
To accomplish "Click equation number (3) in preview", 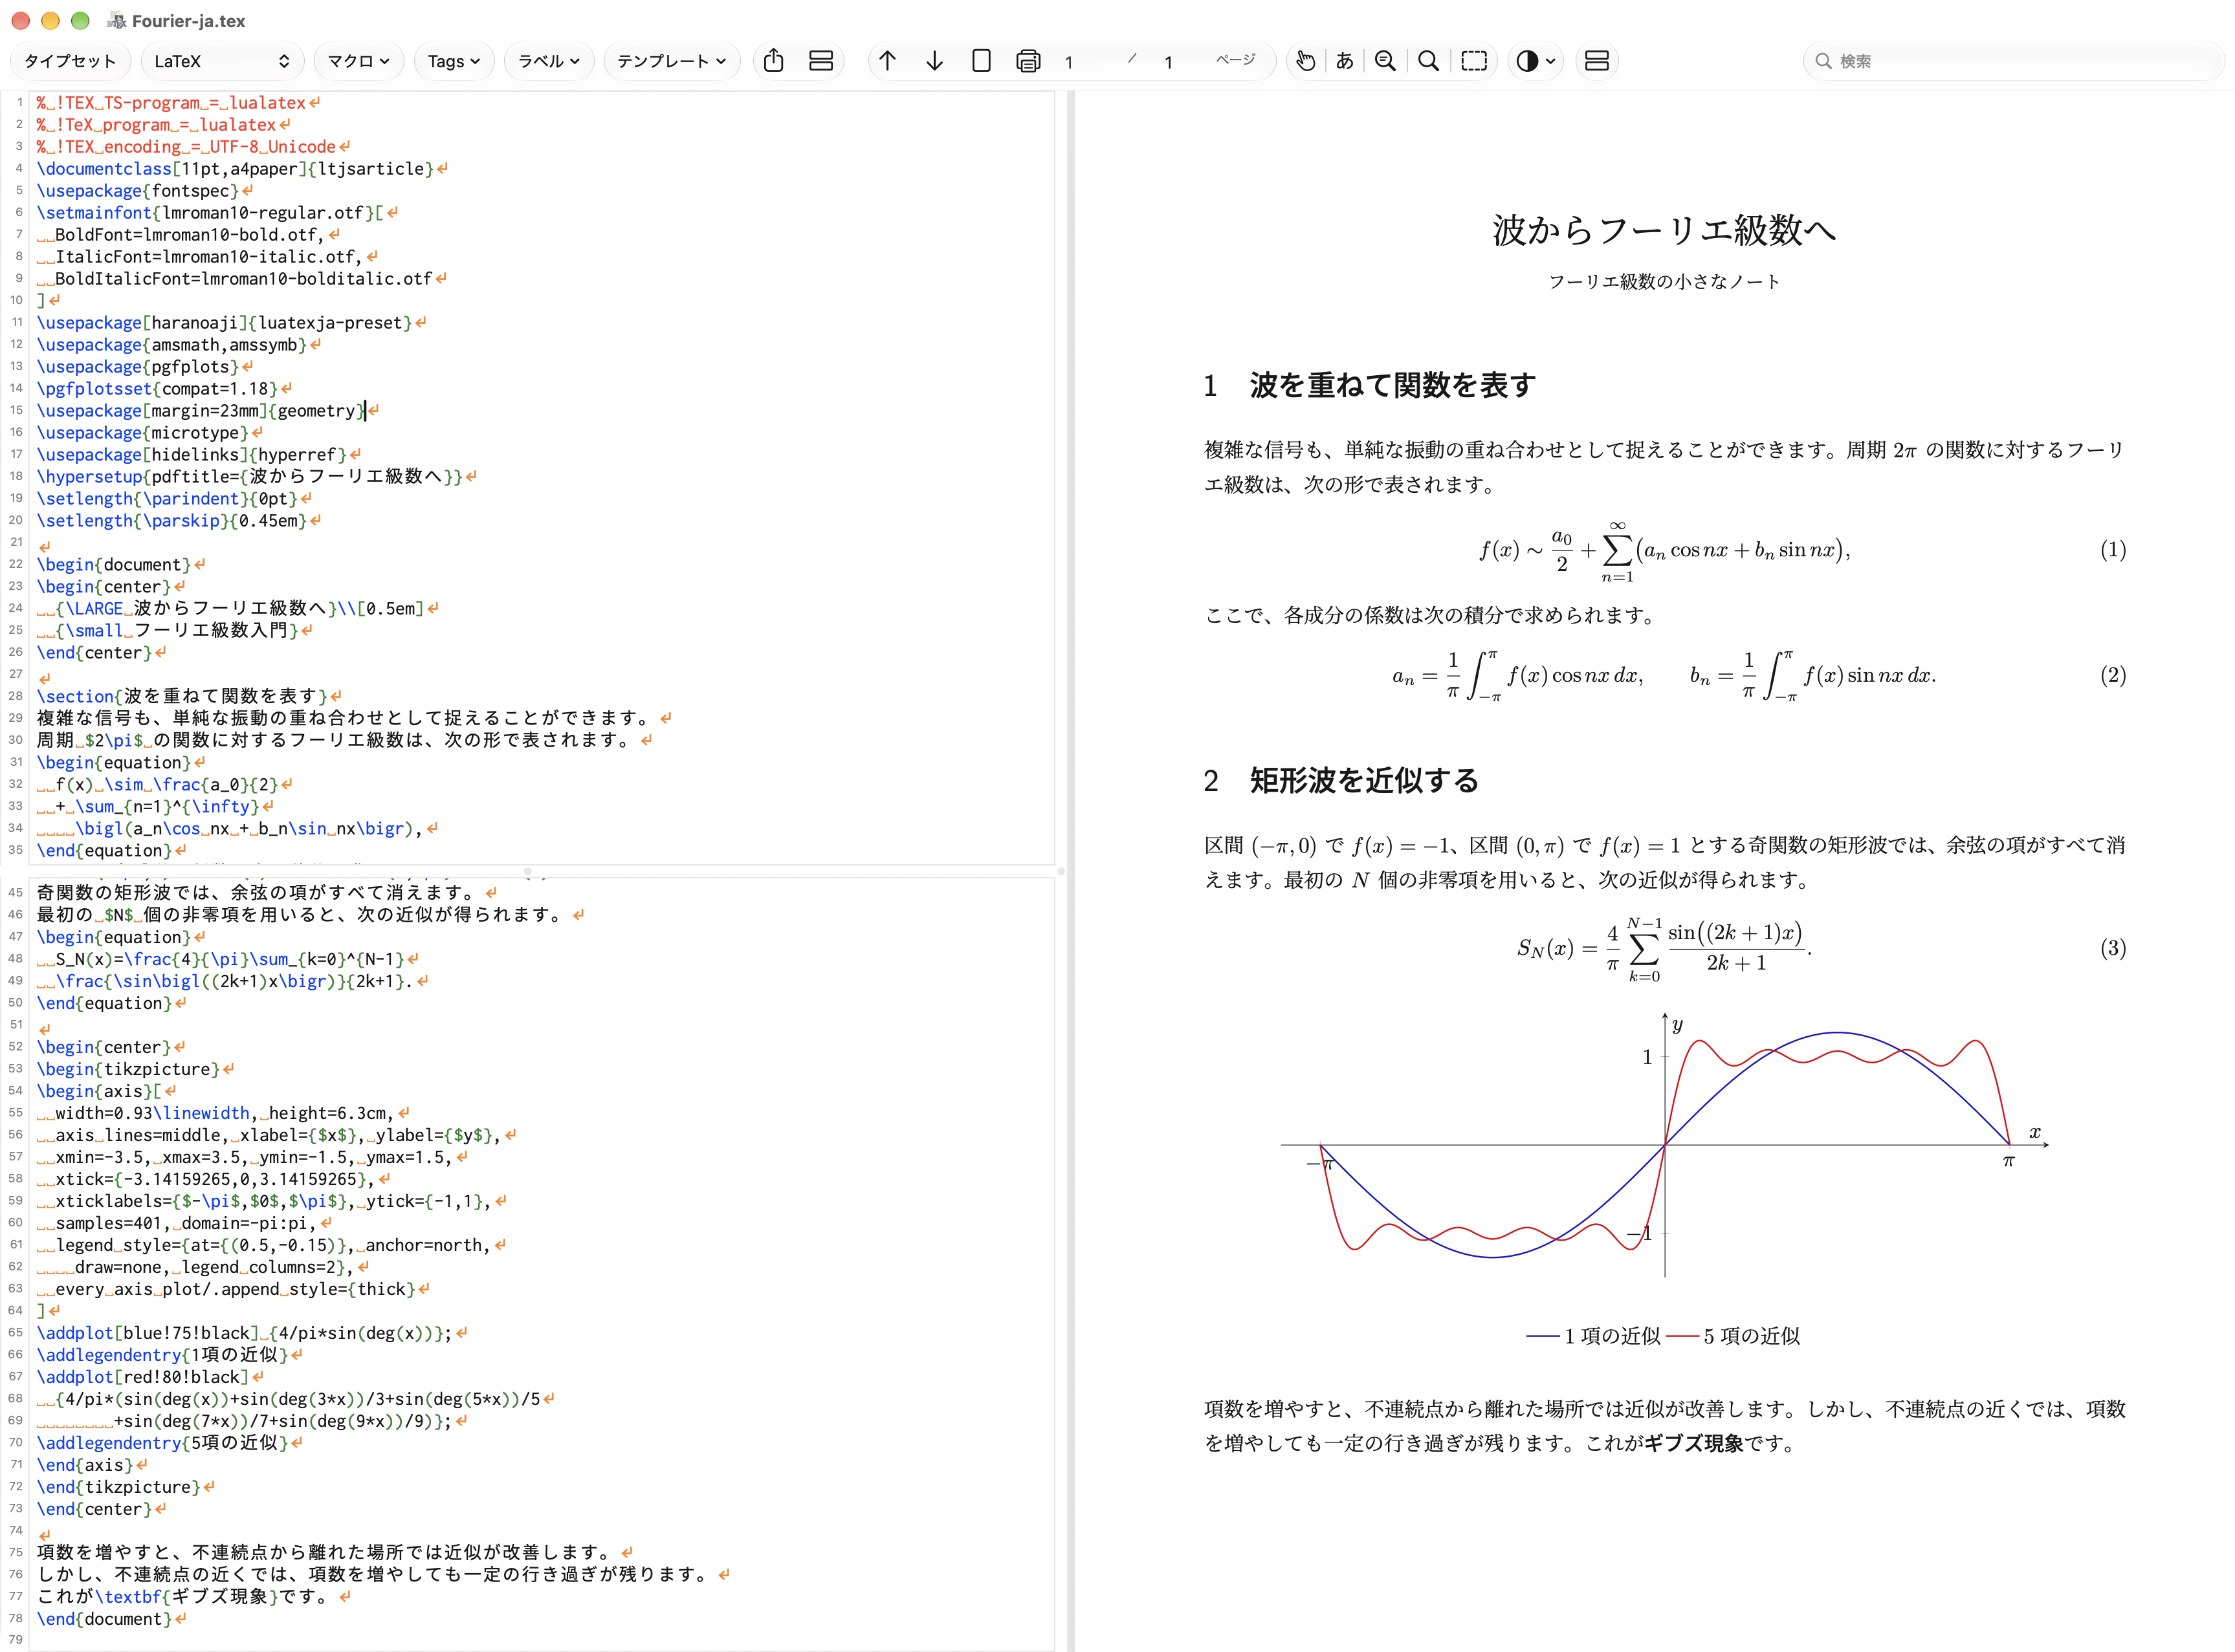I will (x=2113, y=948).
